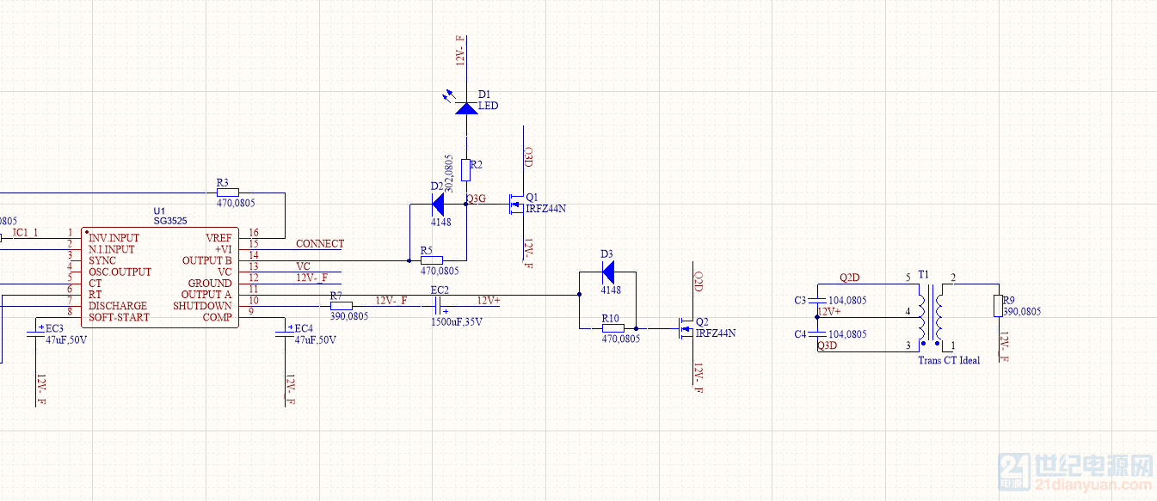1157x501 pixels.
Task: Click the 104,0805 value of C3
Action: point(847,301)
